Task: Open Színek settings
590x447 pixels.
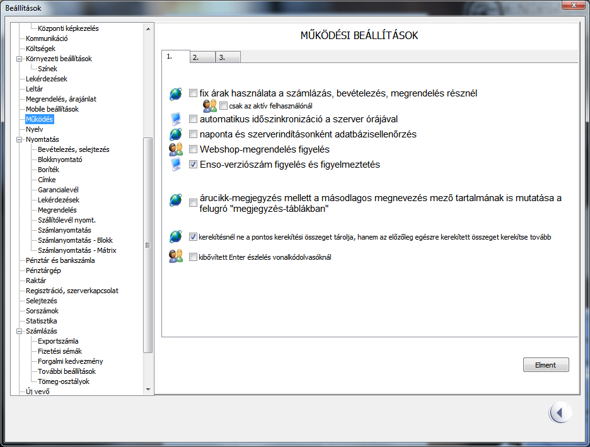Action: (x=47, y=69)
